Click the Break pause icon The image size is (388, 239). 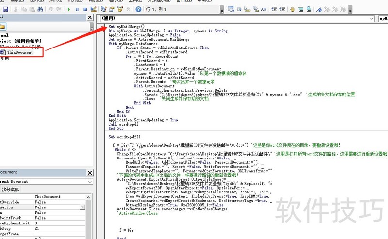(x=77, y=9)
